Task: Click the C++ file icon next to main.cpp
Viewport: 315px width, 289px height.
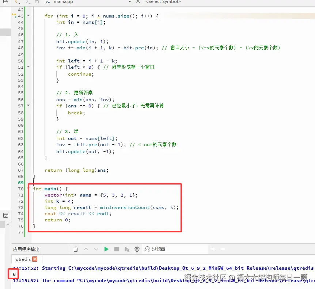Action: 47,2
